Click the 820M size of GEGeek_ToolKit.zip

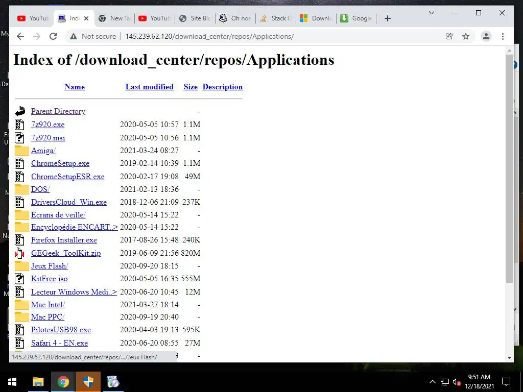click(191, 253)
